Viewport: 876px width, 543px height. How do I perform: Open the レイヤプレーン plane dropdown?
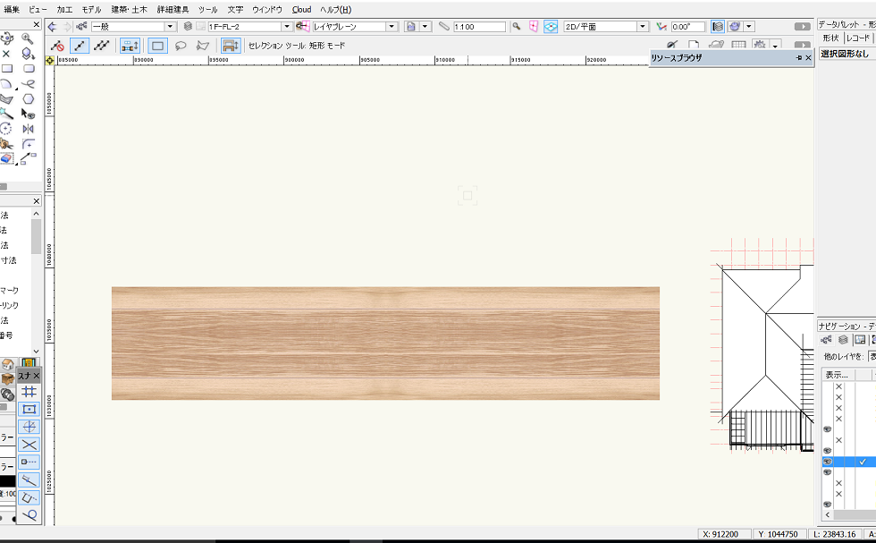(x=392, y=26)
